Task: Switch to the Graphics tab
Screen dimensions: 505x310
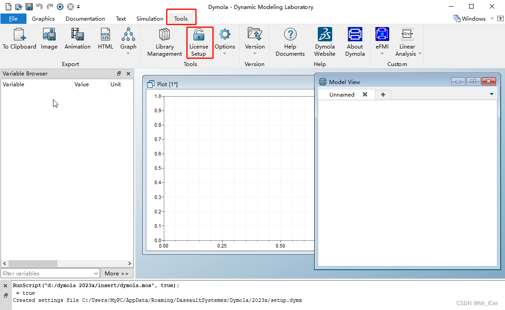Action: 43,19
